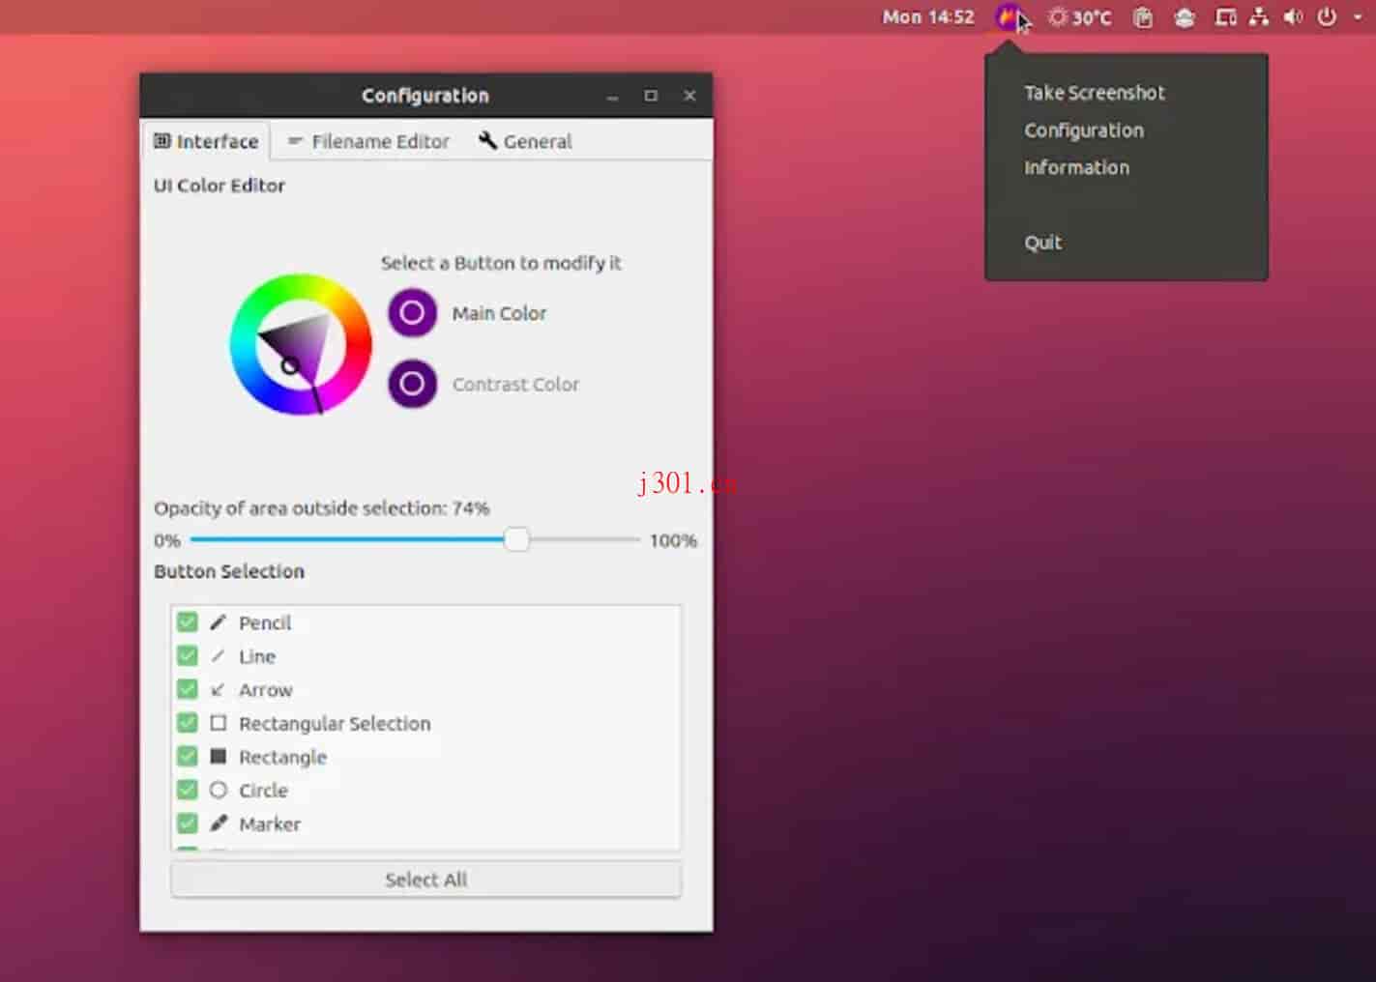Click the clipboard icon in the system tray
This screenshot has width=1376, height=982.
[1143, 16]
